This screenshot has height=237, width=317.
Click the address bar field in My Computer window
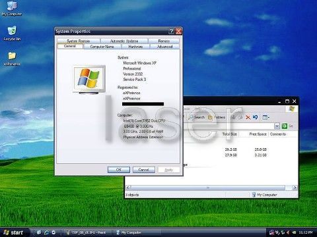229,126
